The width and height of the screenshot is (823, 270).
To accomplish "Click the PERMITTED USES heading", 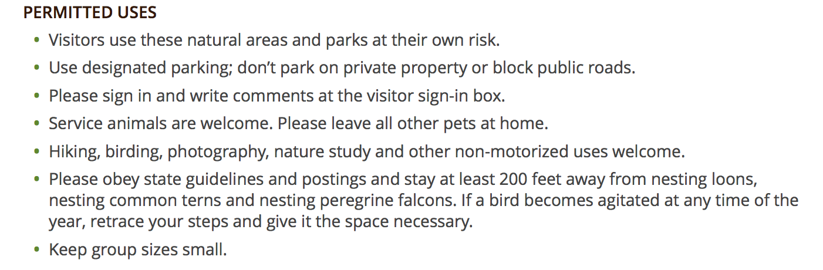I will pos(90,12).
